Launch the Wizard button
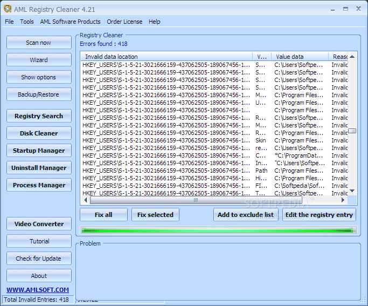 [x=39, y=60]
